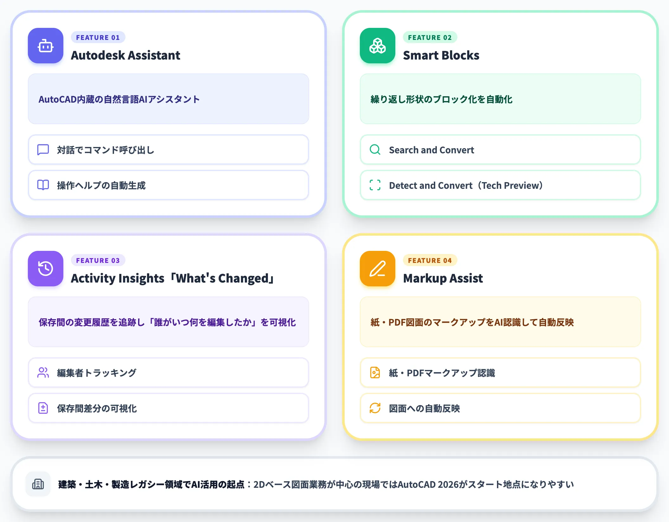Open the 保存間差分の可視化 item

click(x=169, y=408)
